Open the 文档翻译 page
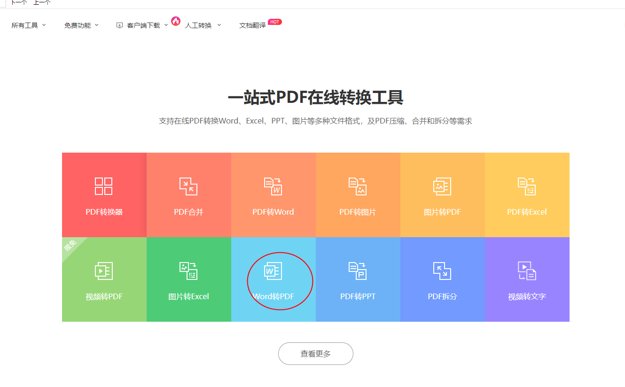 (252, 25)
